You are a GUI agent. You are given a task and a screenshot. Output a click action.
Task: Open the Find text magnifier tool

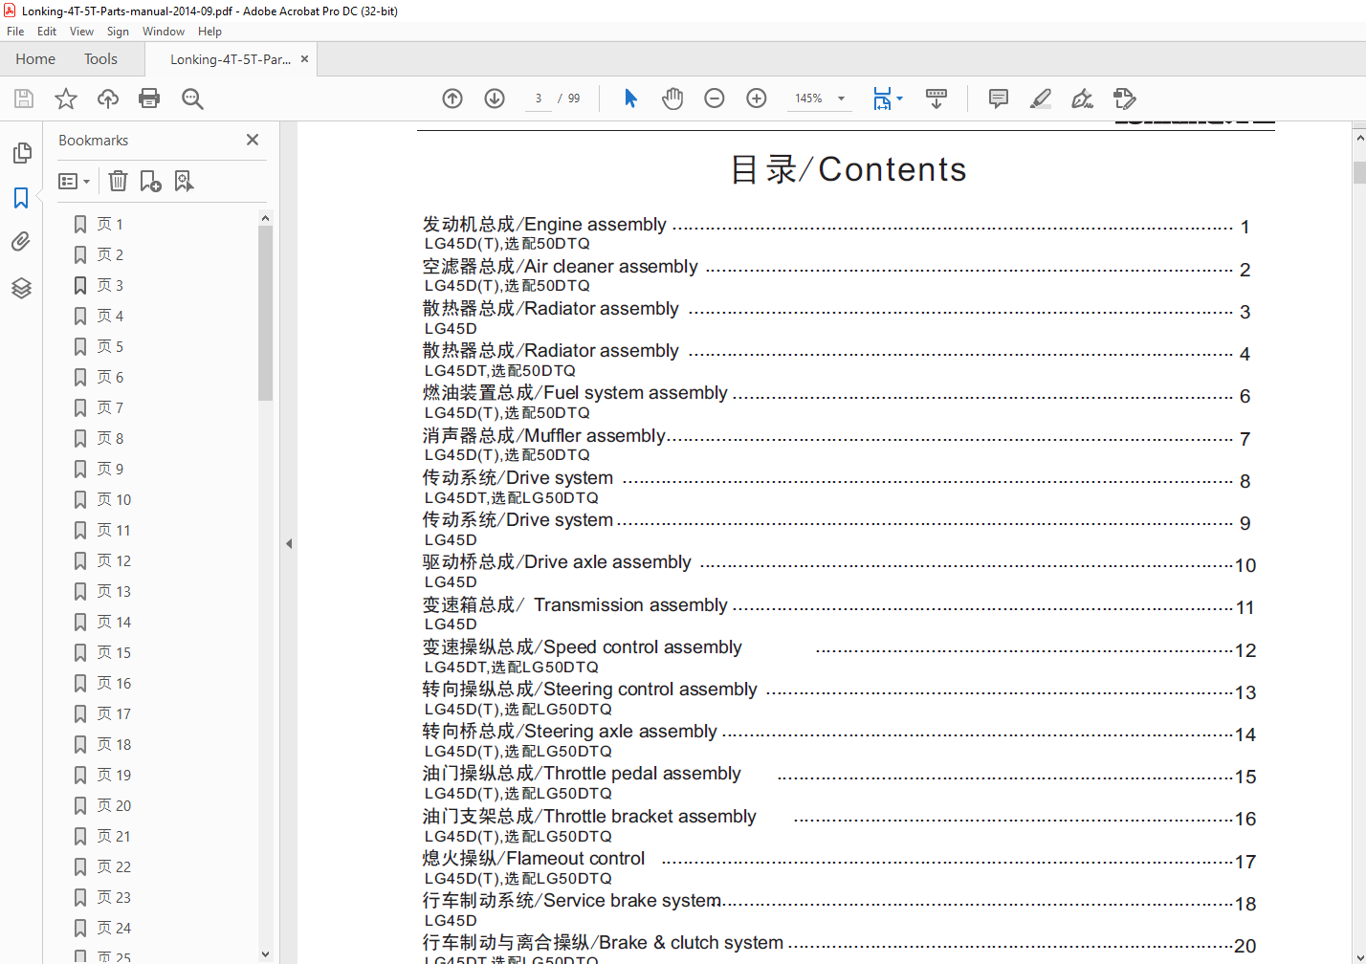click(x=192, y=99)
